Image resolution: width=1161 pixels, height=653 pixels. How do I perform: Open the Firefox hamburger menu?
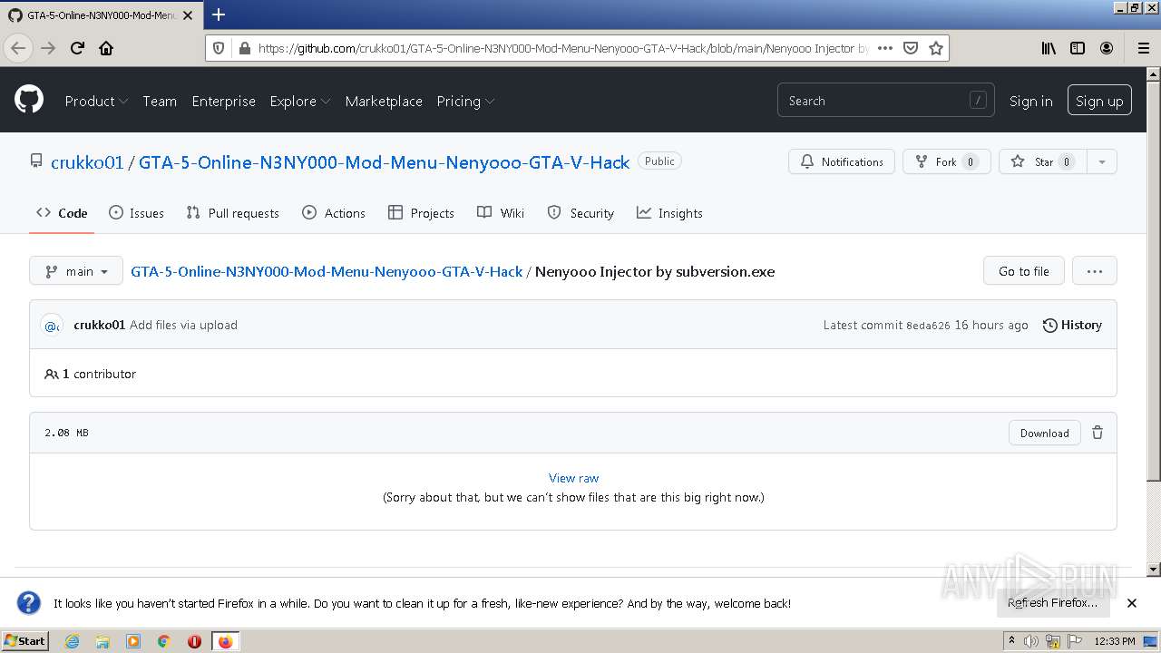pos(1143,48)
